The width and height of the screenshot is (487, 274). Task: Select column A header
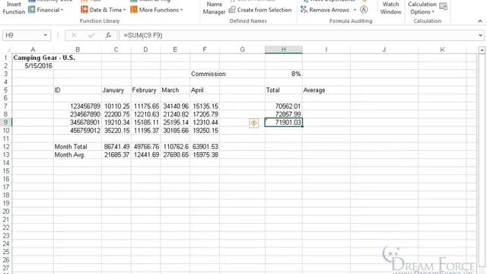33,49
